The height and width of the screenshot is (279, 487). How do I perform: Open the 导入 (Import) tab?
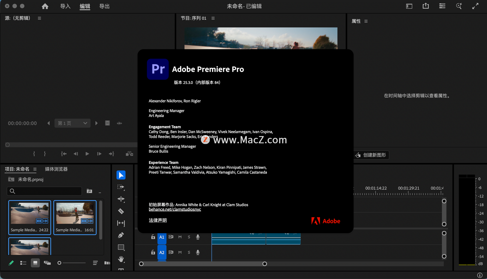tap(65, 6)
